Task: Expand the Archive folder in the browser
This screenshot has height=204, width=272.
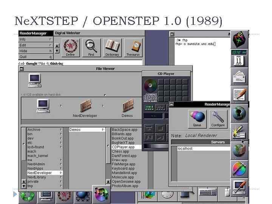Action: [61, 130]
